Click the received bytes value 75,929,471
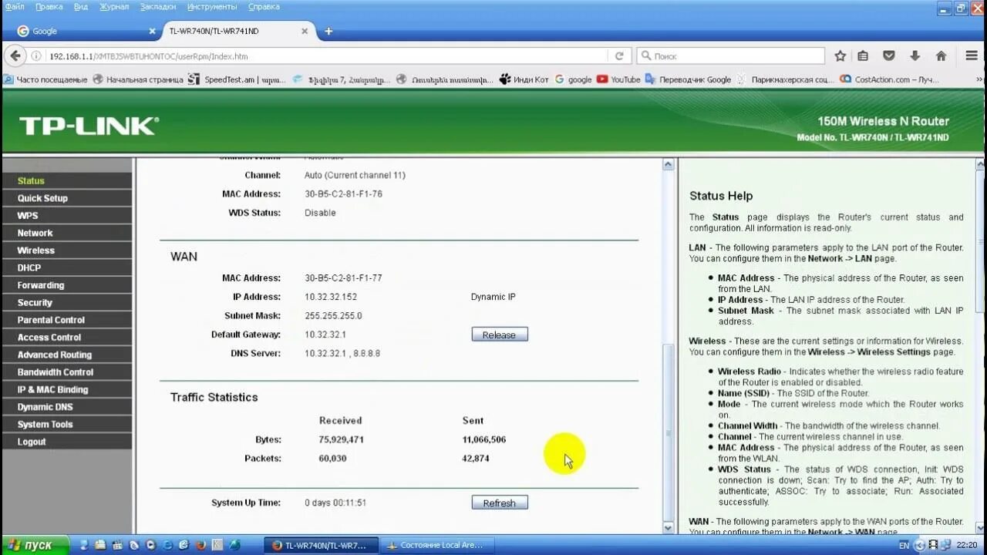The width and height of the screenshot is (987, 555). click(x=342, y=439)
